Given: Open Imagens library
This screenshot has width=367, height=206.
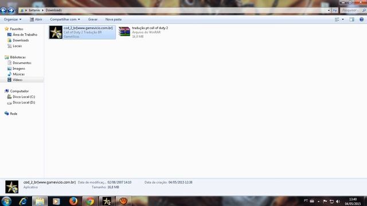Looking at the screenshot, I should click(x=19, y=69).
